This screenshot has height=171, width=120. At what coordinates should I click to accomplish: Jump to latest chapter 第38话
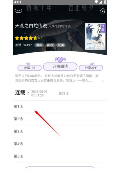coord(64,93)
